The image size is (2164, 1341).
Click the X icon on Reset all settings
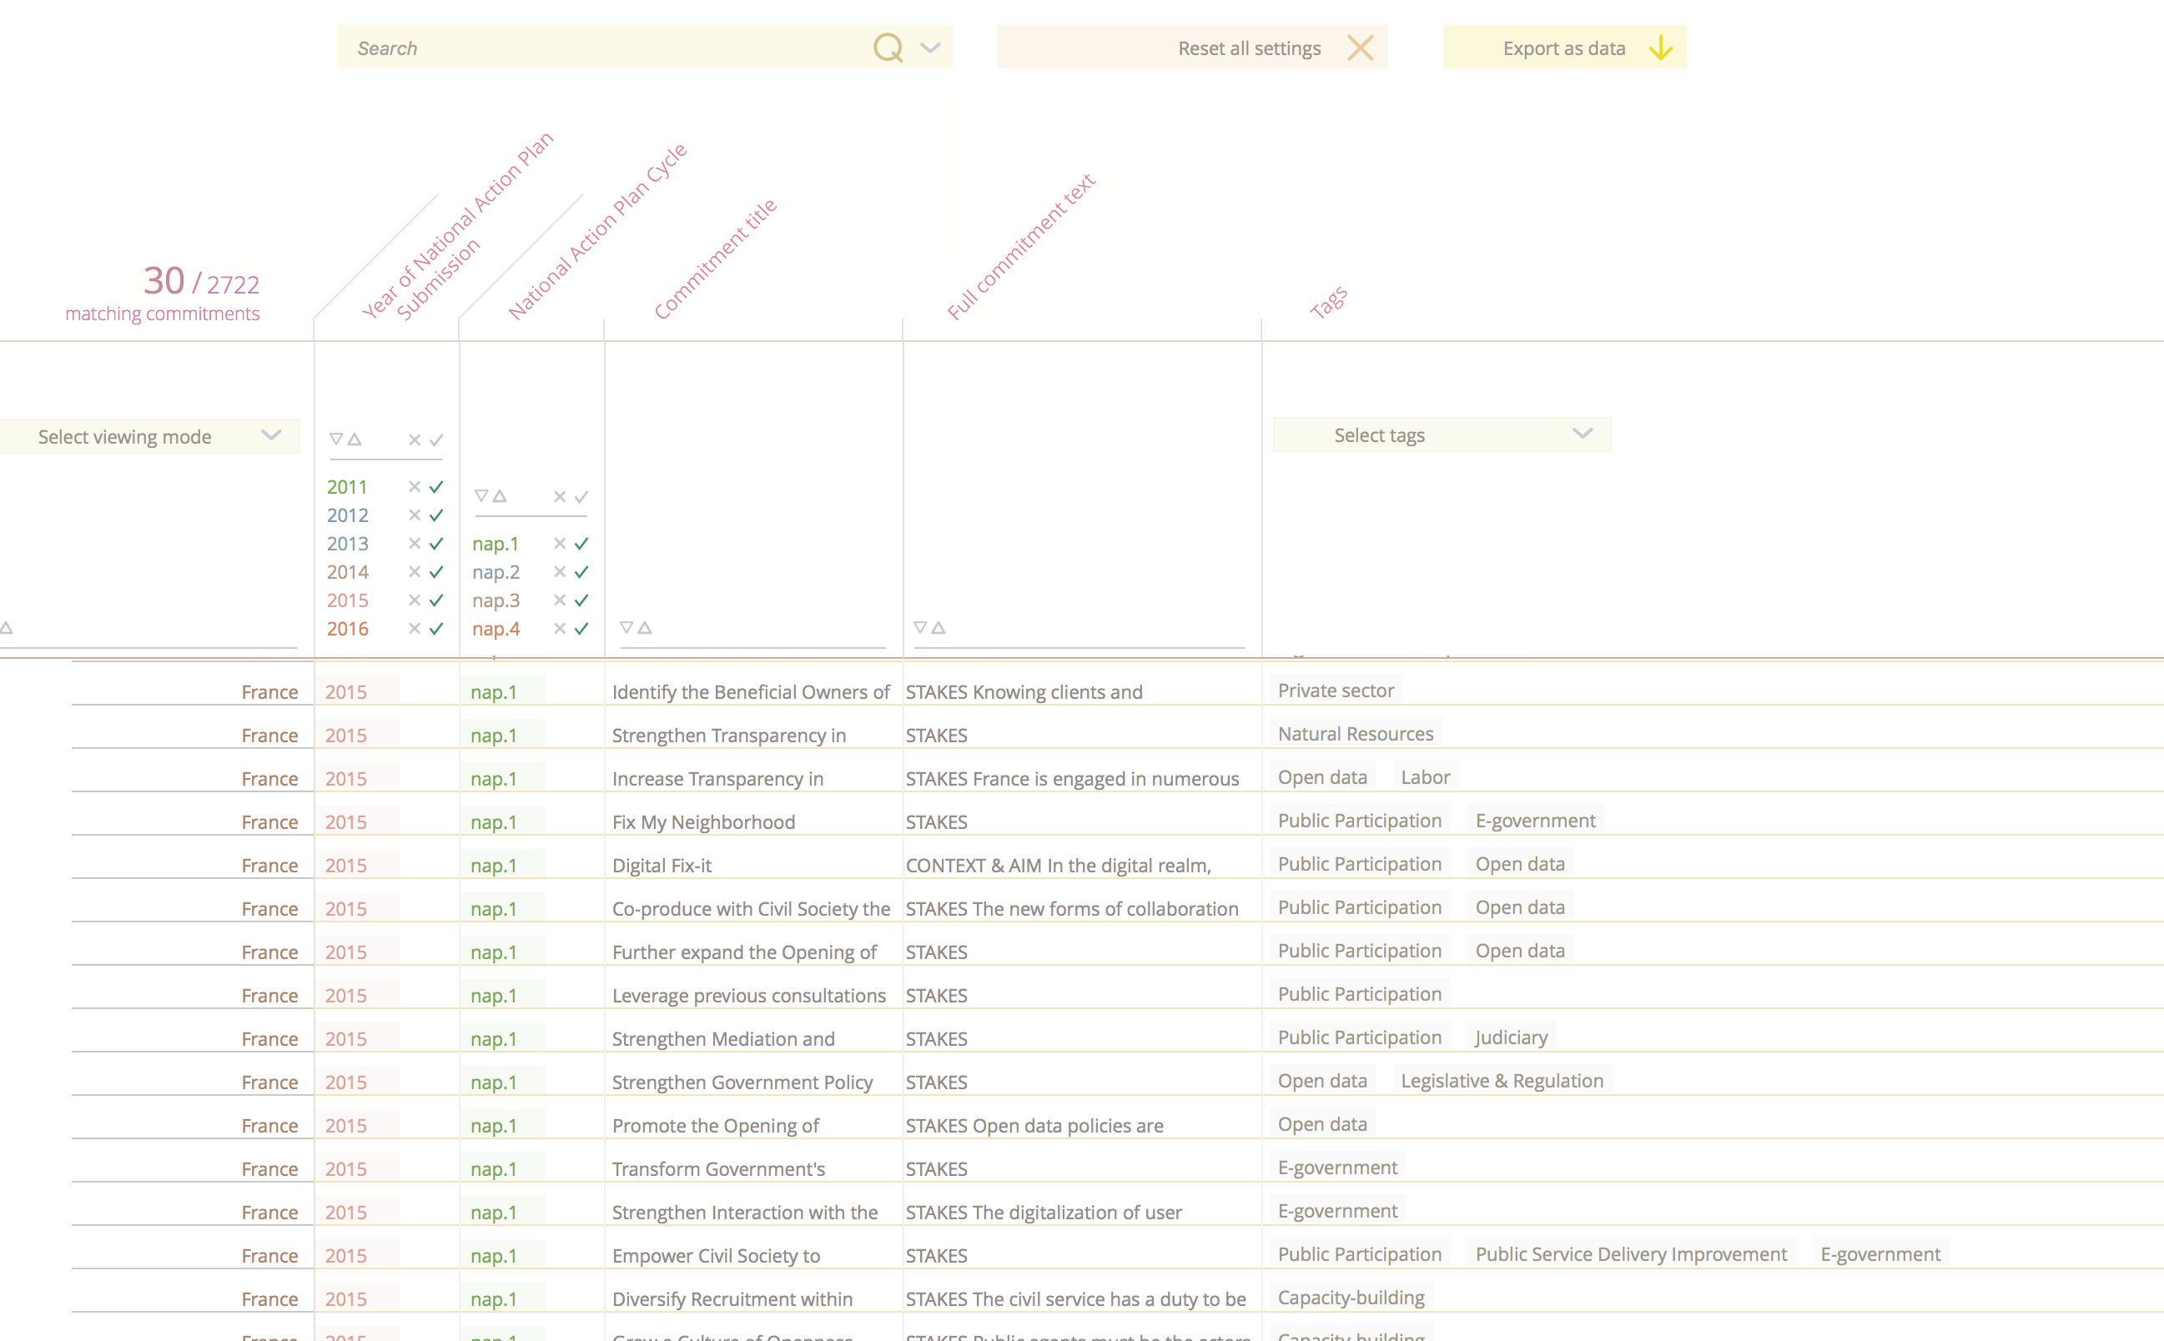(1360, 48)
